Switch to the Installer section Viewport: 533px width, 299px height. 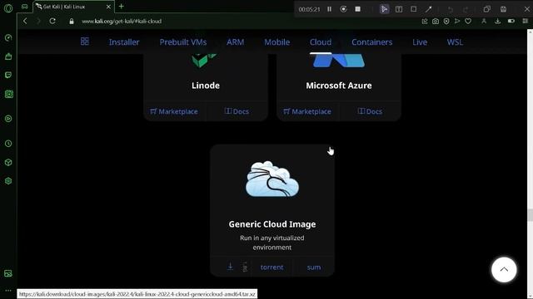click(124, 42)
